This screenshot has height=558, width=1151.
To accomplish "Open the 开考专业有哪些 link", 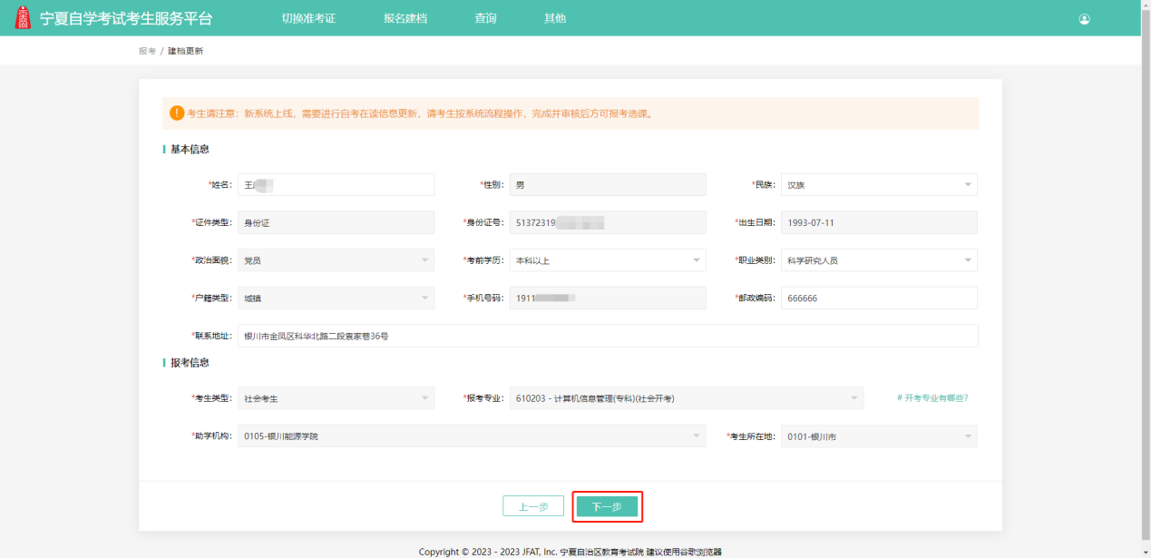I will tap(932, 398).
